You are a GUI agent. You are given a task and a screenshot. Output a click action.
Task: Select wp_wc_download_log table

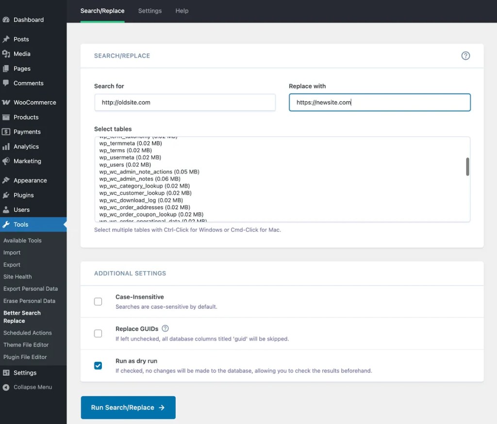click(x=141, y=200)
